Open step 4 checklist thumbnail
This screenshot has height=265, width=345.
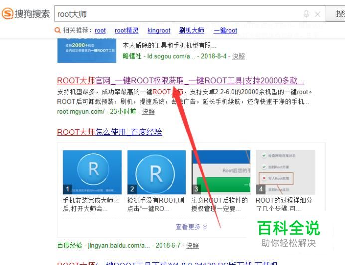[x=285, y=172]
